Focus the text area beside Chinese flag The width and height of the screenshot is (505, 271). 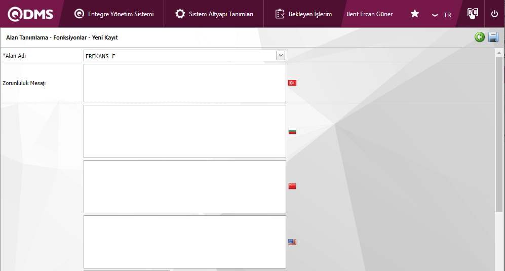(184, 186)
